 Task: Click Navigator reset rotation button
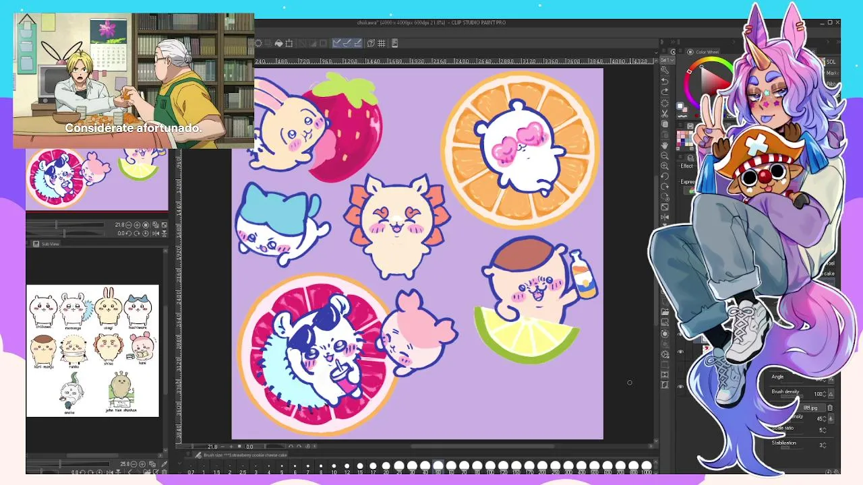click(x=146, y=233)
